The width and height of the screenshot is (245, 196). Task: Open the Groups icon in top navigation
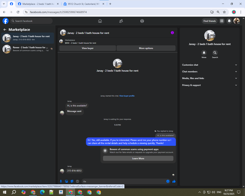pyautogui.click(x=142, y=21)
